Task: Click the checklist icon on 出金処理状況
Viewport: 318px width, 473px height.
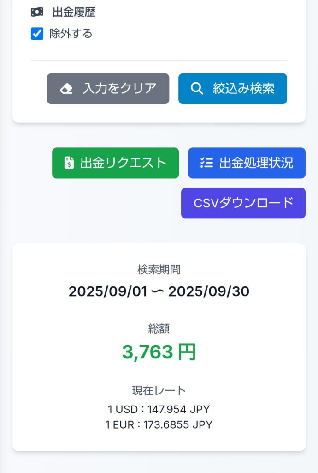Action: point(206,163)
